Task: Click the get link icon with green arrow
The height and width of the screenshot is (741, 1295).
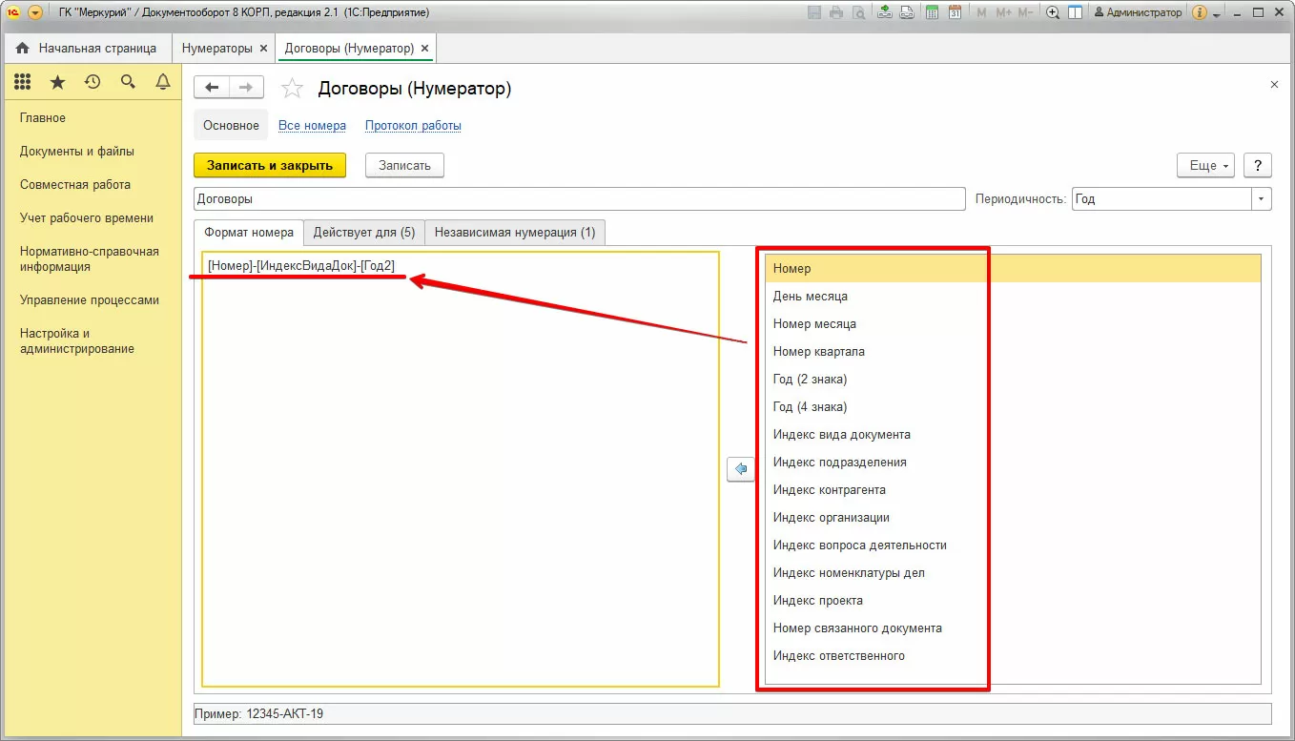Action: 885,12
